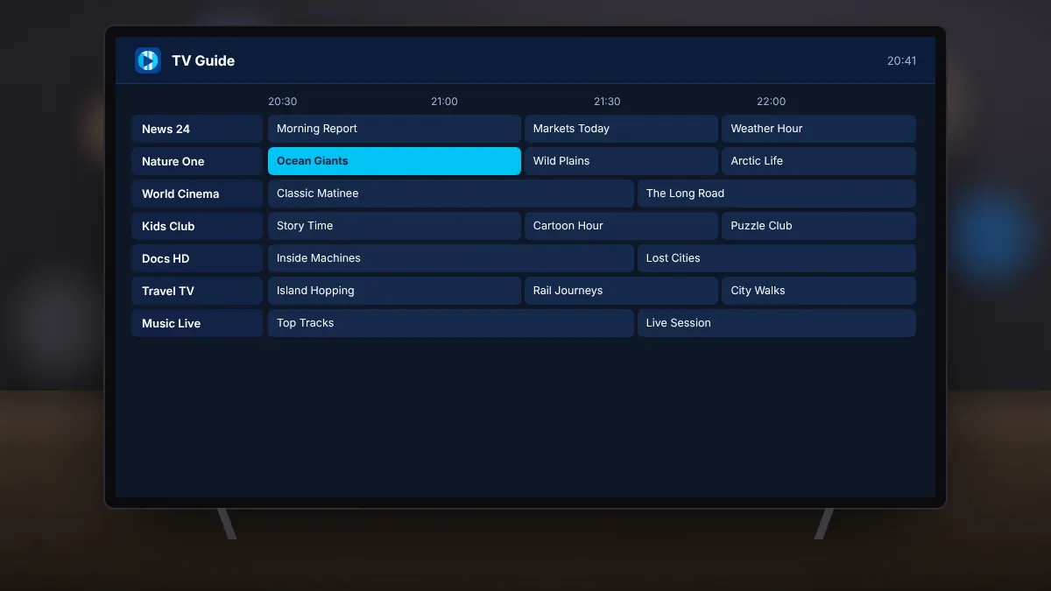The width and height of the screenshot is (1051, 591).
Task: Open the Story Time program
Action: tap(394, 226)
